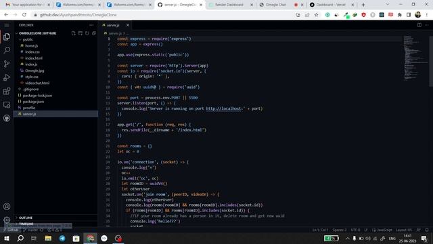Image resolution: width=433 pixels, height=244 pixels.
Task: Bookmark this page with star icon
Action: pos(316,15)
